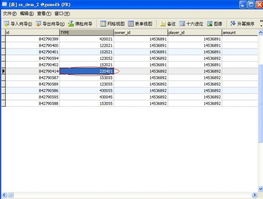This screenshot has width=263, height=199.
Task: Click row selector of row 842790399
Action: [x=3, y=39]
